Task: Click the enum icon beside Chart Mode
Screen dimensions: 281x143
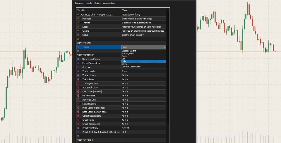Action: [78, 120]
